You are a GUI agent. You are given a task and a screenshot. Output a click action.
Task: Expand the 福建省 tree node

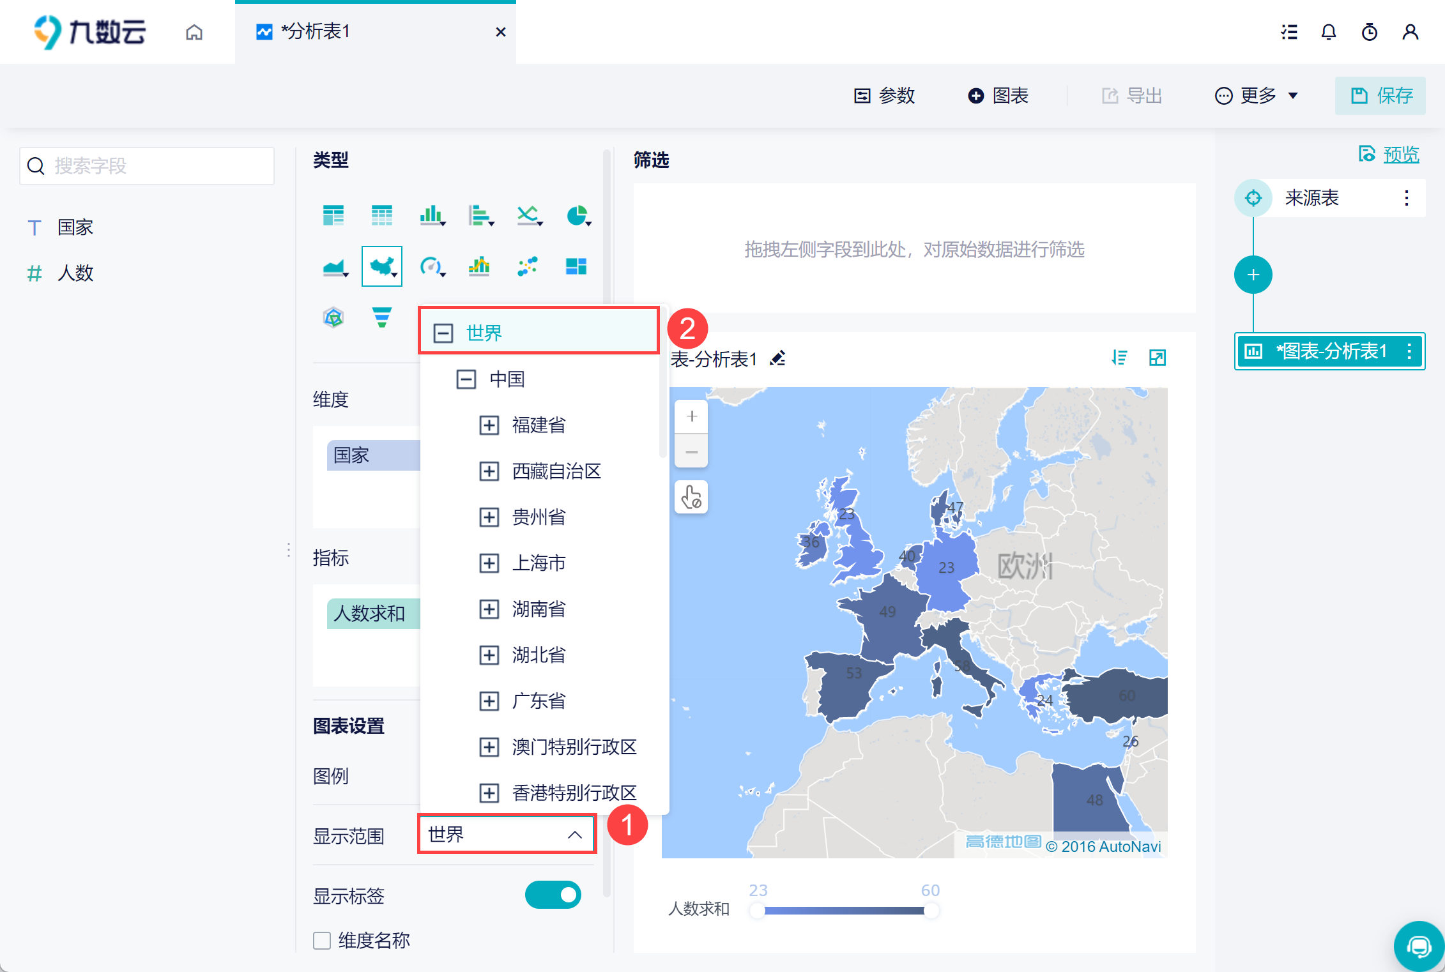point(489,425)
